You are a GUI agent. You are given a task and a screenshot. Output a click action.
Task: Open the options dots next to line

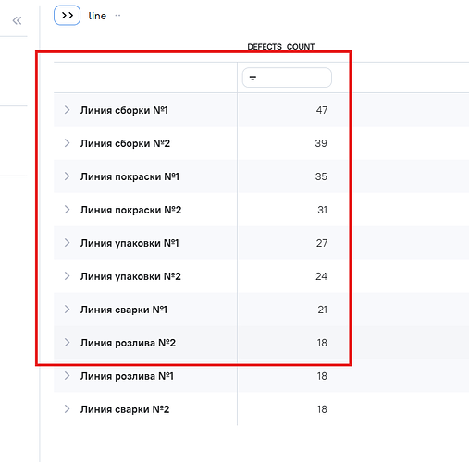pyautogui.click(x=117, y=15)
